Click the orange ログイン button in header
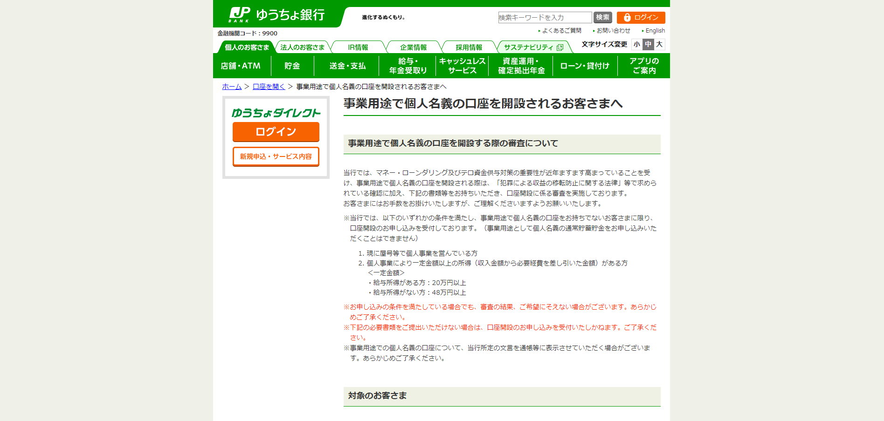Screen dimensions: 884x421 [x=641, y=18]
